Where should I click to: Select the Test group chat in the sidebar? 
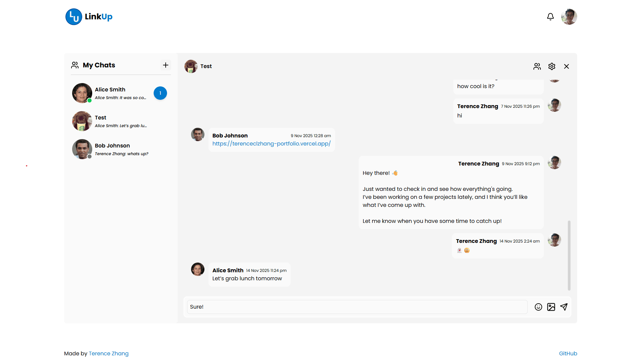click(110, 121)
